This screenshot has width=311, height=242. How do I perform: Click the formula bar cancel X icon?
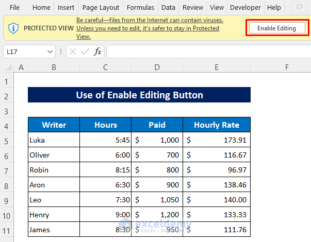(x=73, y=51)
